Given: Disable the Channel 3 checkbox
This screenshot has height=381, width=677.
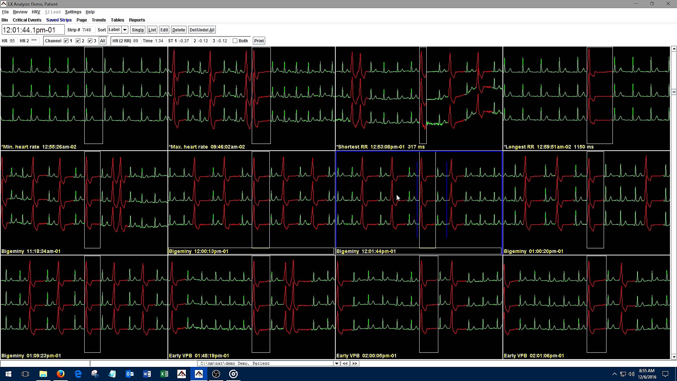Looking at the screenshot, I should 90,41.
